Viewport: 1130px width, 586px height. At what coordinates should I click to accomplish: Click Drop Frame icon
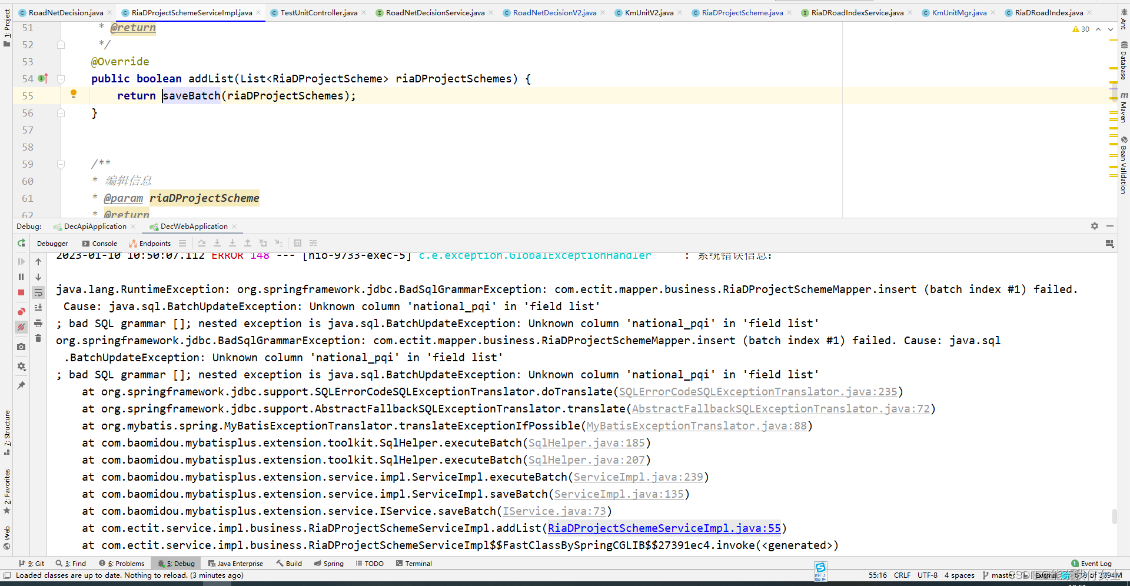263,243
